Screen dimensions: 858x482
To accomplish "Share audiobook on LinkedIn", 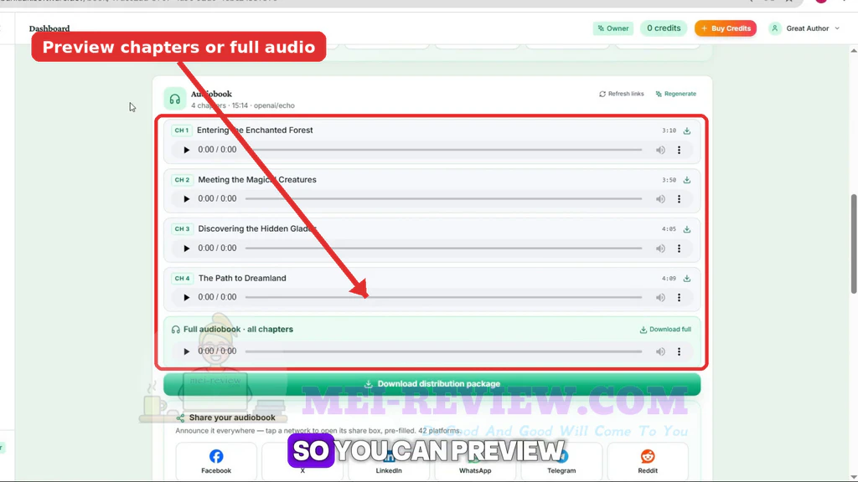I will point(389,461).
